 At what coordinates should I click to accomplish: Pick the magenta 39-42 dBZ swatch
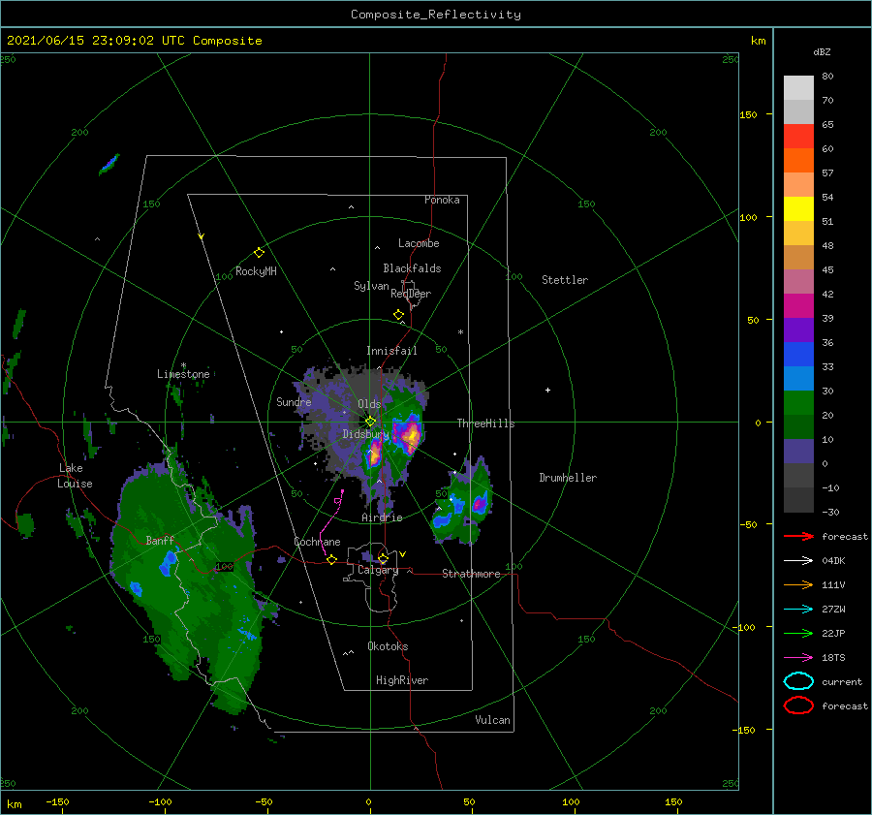click(x=798, y=305)
